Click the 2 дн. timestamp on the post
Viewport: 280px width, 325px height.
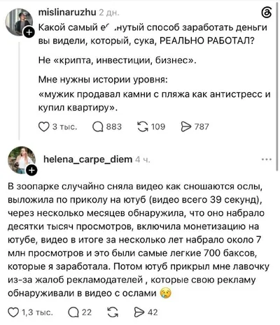point(109,13)
